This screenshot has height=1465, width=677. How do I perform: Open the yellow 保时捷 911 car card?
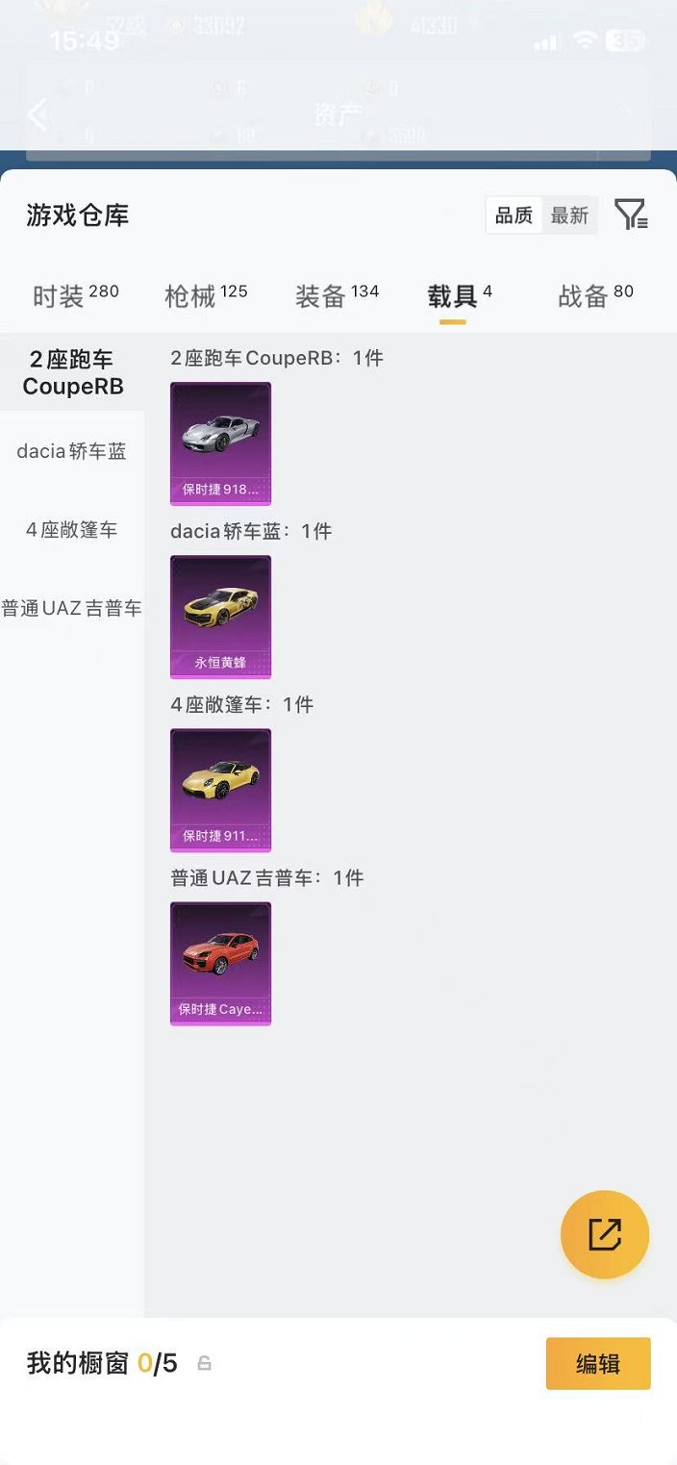click(220, 790)
